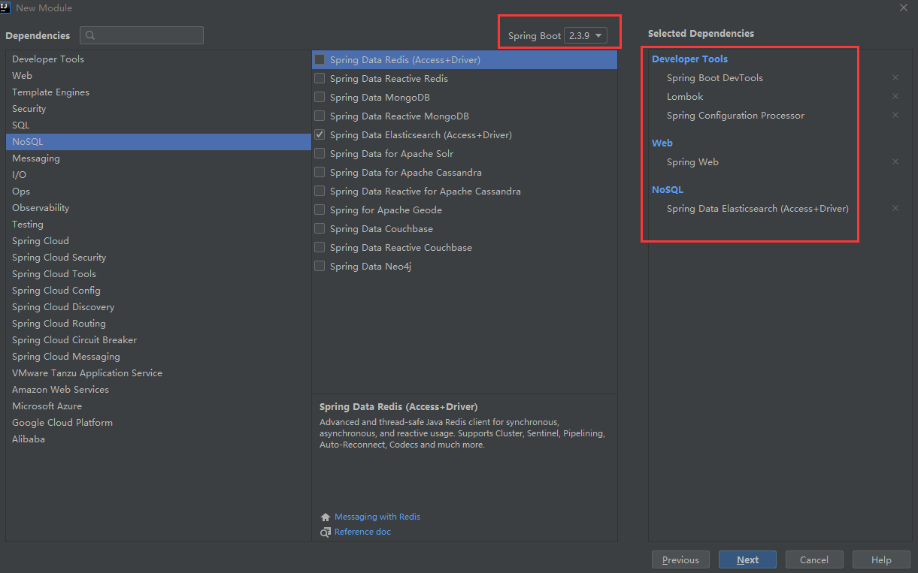918x573 pixels.
Task: Remove Spring Boot DevTools from selected dependencies
Action: [x=895, y=77]
